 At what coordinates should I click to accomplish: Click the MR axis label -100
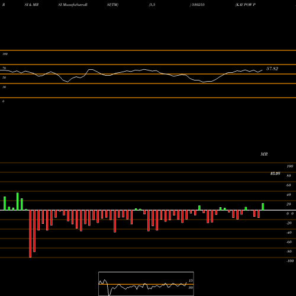(290, 261)
